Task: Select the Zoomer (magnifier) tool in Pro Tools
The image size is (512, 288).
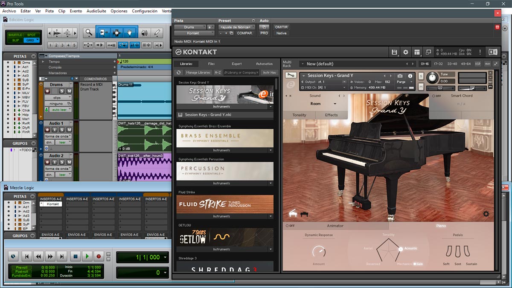Action: (x=89, y=33)
